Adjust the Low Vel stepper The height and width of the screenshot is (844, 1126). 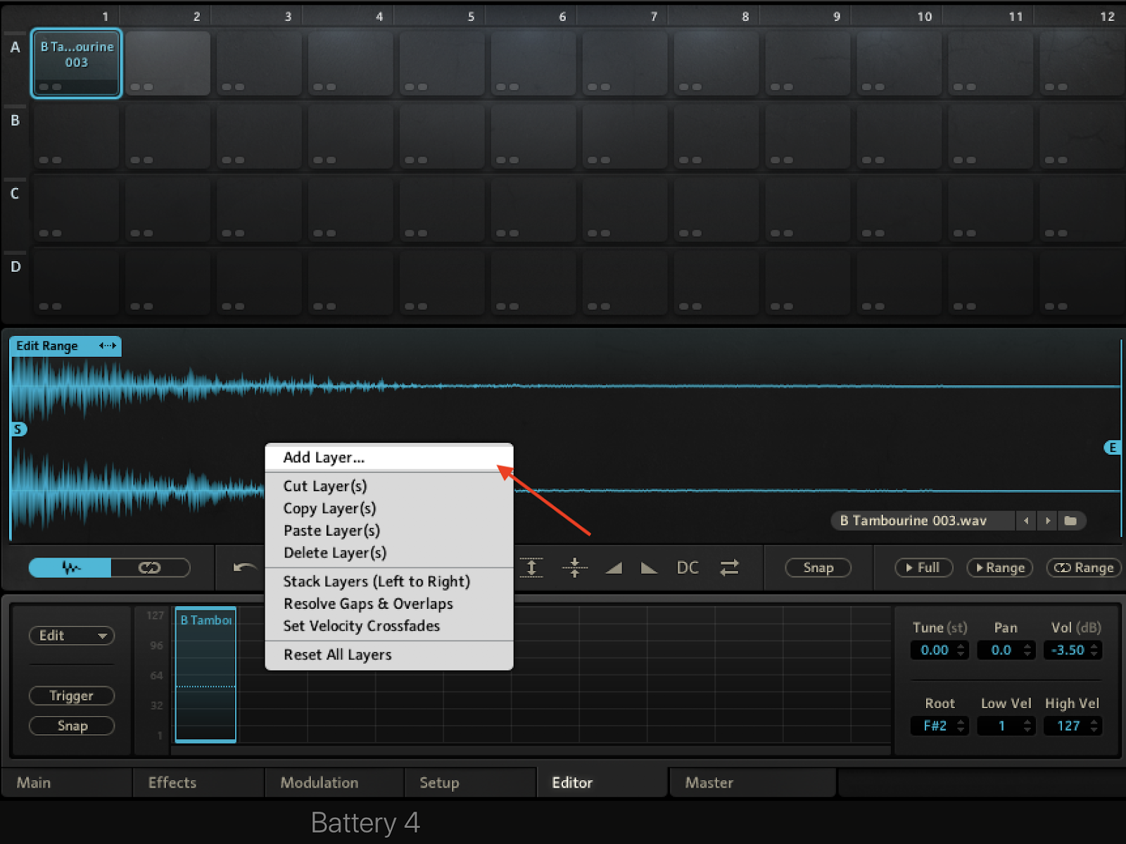pos(1006,726)
